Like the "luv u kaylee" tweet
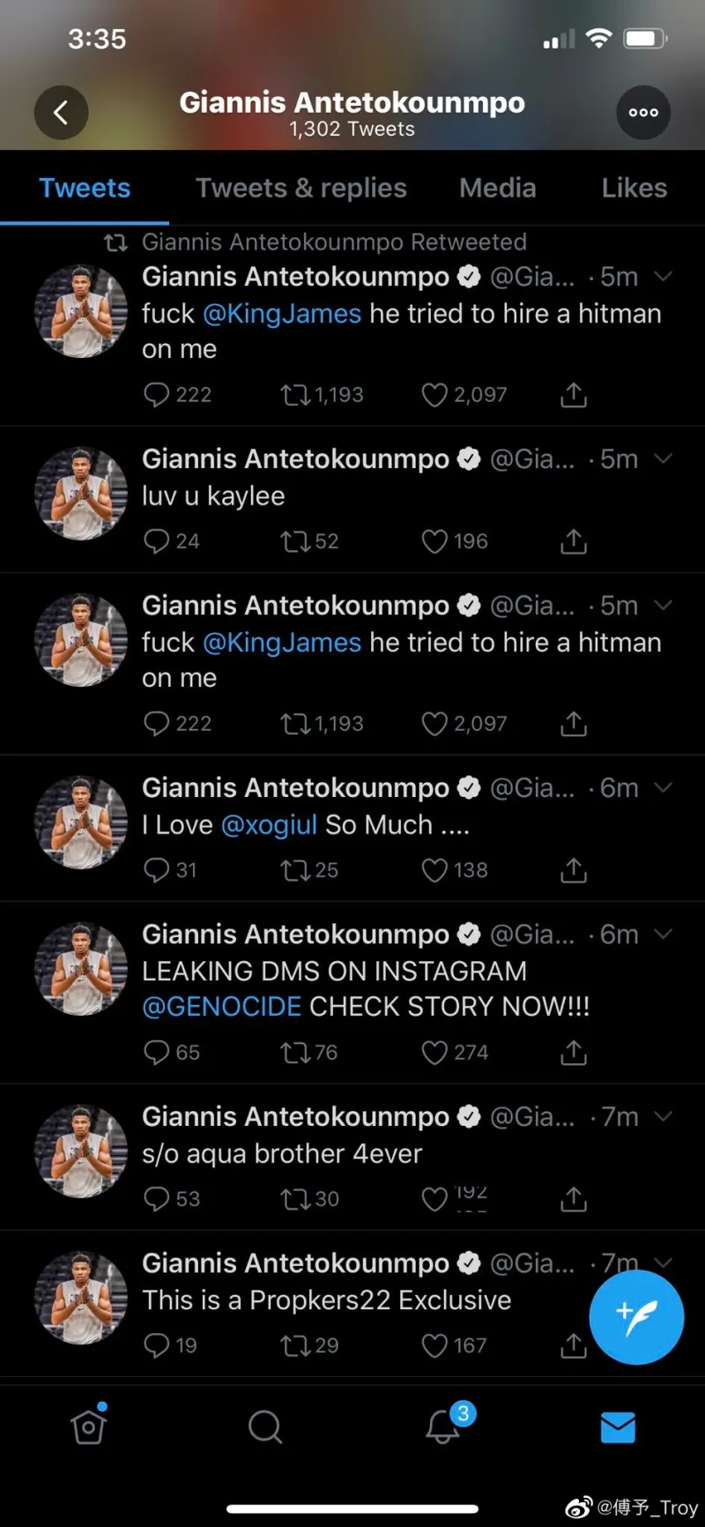Viewport: 705px width, 1527px height. click(x=434, y=541)
